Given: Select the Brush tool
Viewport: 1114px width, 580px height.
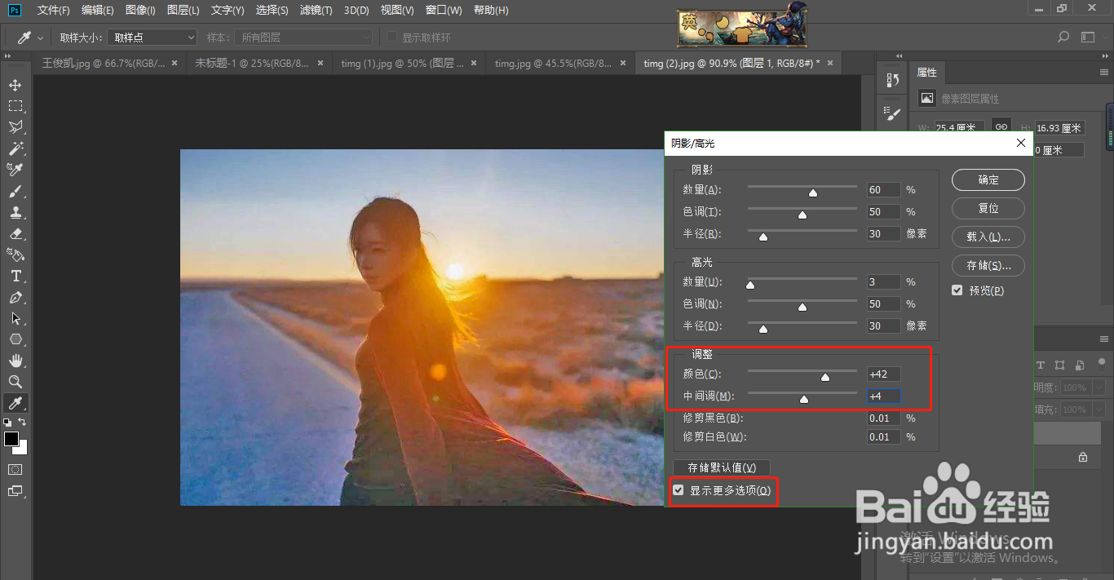Looking at the screenshot, I should tap(15, 191).
